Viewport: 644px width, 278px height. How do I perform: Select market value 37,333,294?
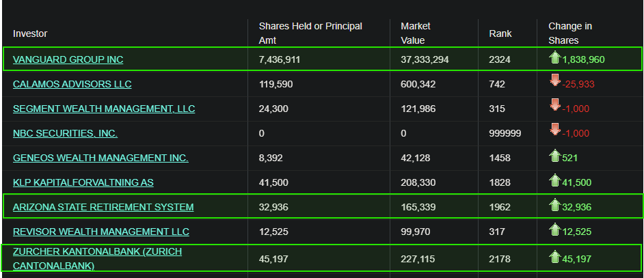point(425,60)
